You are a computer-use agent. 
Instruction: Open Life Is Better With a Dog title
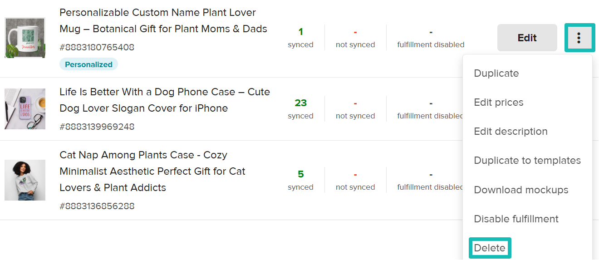(164, 100)
